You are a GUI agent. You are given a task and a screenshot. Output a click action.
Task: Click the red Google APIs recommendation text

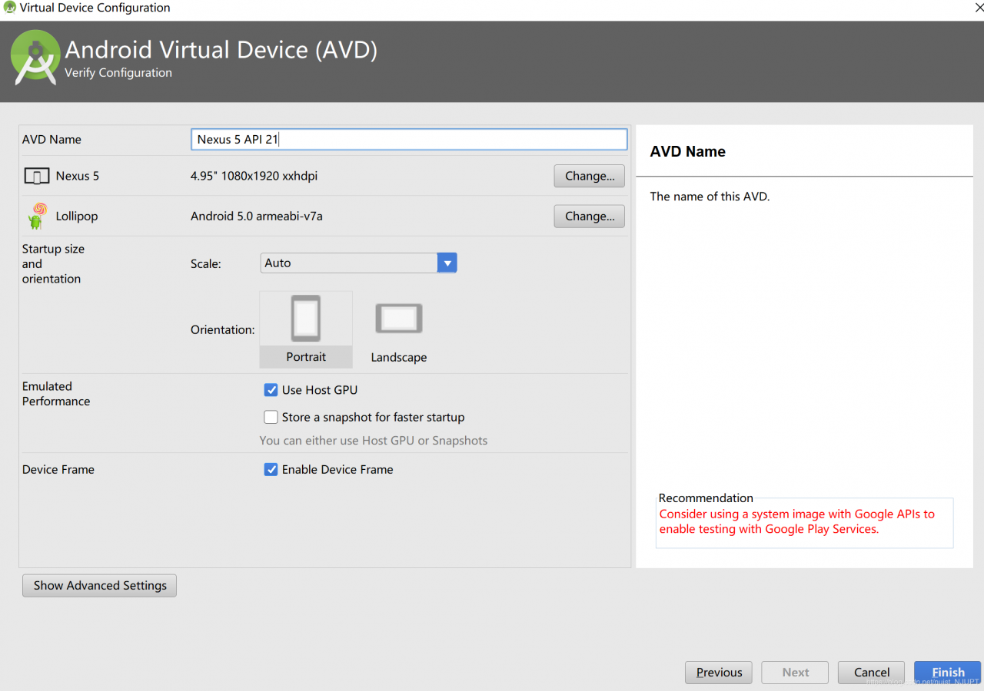point(797,521)
